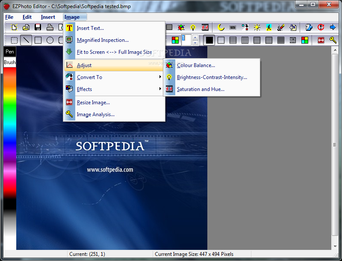Select the solid black fill style
This screenshot has width=342, height=261.
tap(209, 40)
